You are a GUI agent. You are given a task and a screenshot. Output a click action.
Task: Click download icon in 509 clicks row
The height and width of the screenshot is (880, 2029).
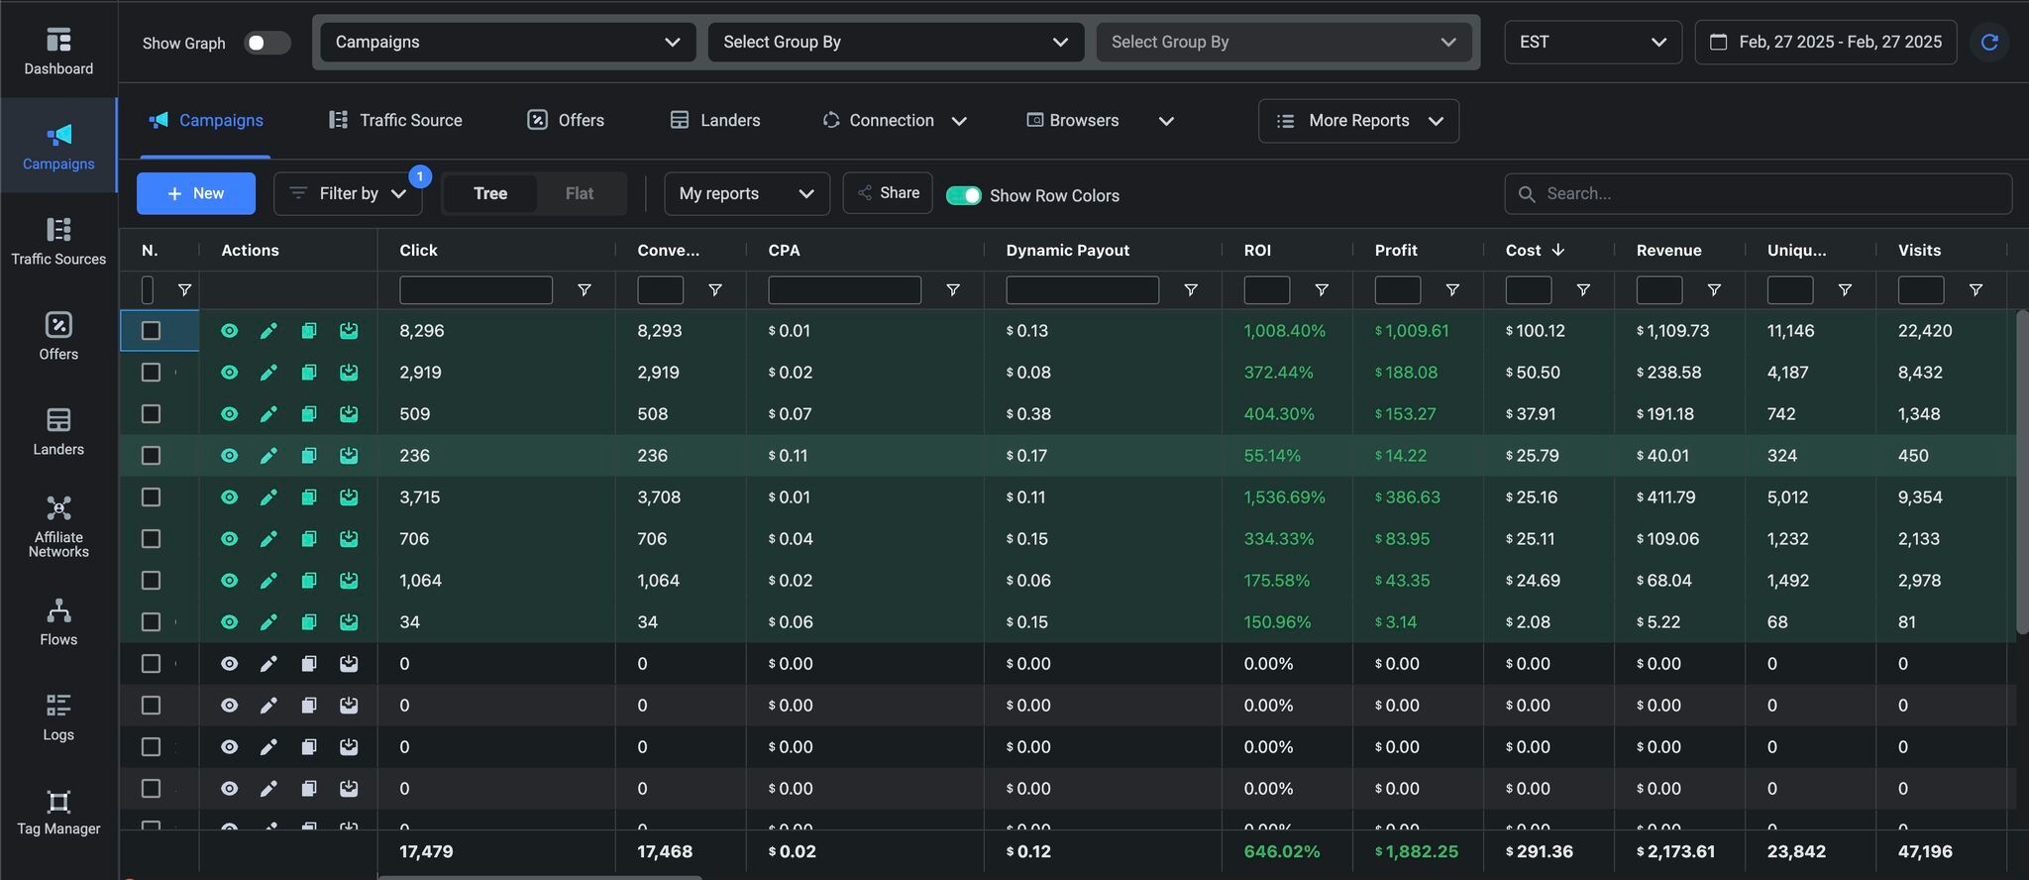(349, 414)
